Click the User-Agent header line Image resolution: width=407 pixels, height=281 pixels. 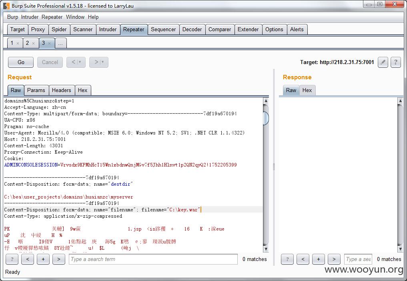click(x=124, y=133)
